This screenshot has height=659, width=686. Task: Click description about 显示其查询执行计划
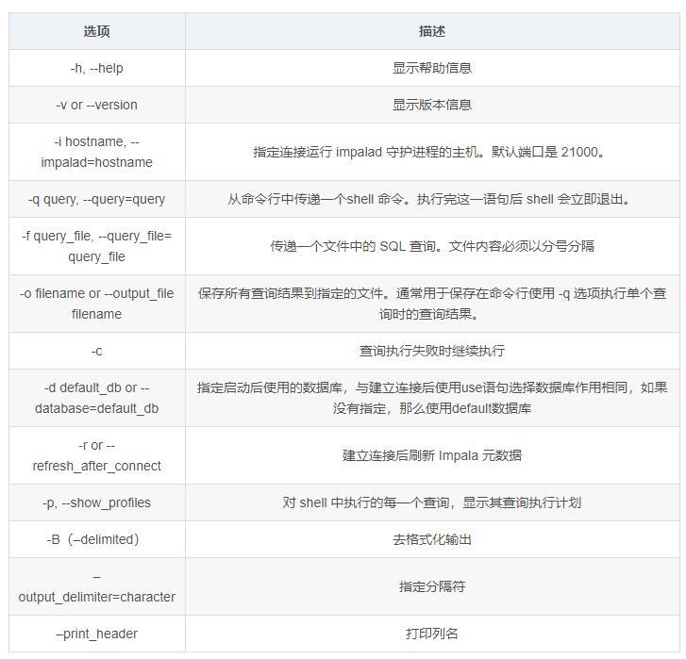pos(432,502)
